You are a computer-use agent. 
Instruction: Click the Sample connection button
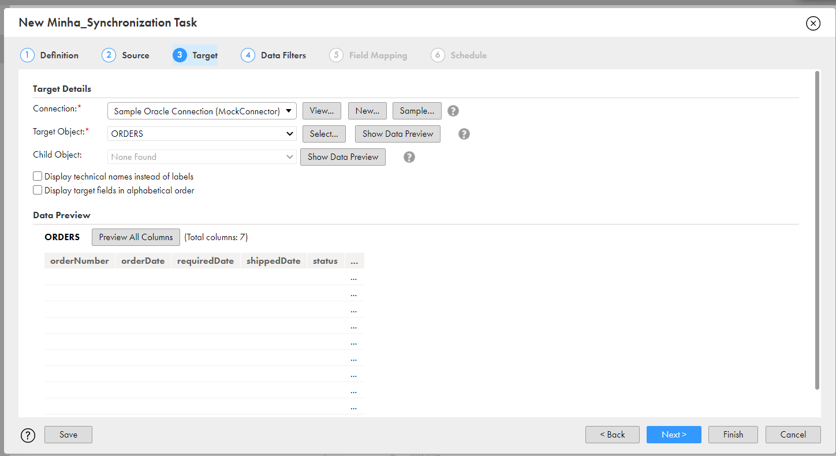click(417, 111)
